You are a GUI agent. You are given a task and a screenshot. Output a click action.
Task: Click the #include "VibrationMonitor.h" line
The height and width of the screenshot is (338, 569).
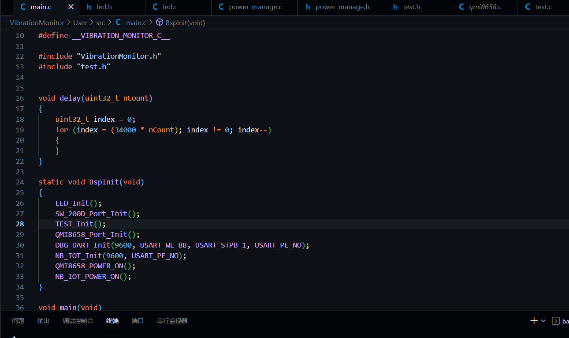(x=100, y=56)
